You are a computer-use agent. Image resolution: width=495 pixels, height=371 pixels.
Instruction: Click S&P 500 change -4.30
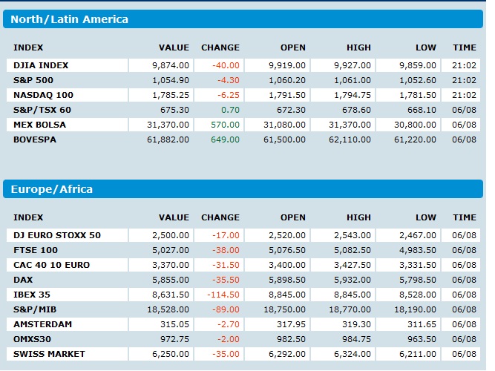click(229, 80)
